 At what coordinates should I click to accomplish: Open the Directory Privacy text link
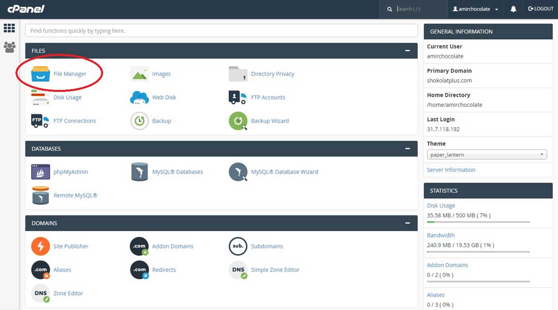point(273,74)
